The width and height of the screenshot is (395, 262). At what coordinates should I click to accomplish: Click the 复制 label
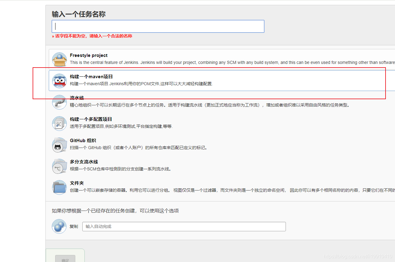pos(74,226)
